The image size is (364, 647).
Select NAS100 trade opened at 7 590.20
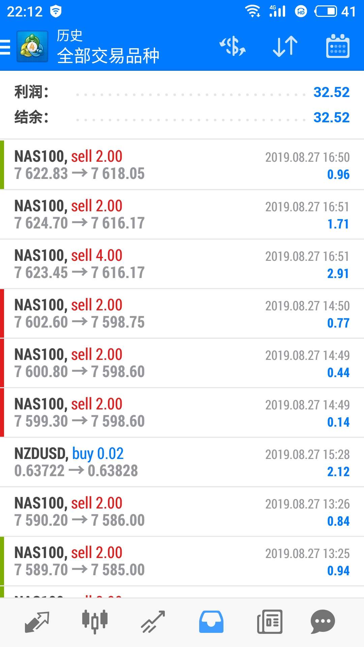coord(182,512)
